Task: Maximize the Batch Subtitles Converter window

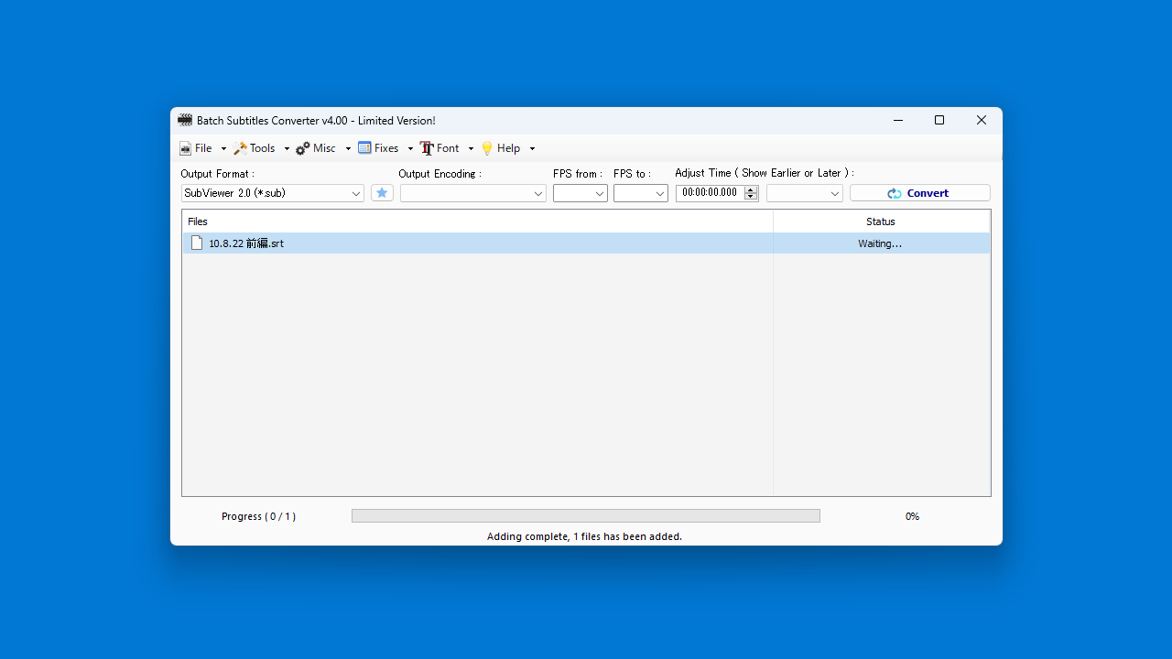Action: tap(939, 121)
